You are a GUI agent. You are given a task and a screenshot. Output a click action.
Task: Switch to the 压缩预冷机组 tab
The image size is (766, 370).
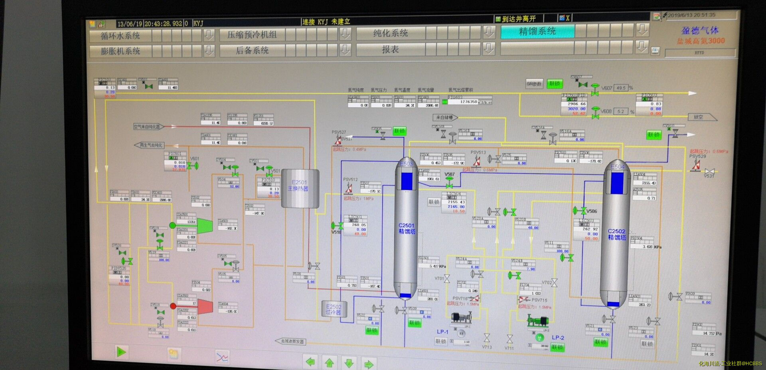[x=252, y=34]
